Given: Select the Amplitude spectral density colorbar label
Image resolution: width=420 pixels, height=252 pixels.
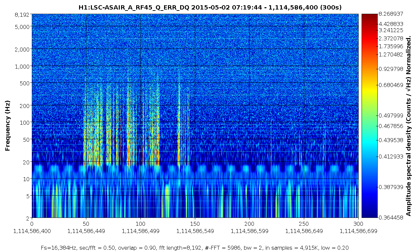Looking at the screenshot, I should point(409,126).
